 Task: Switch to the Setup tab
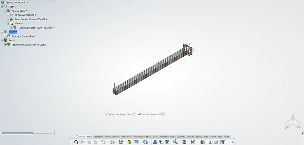point(89,137)
